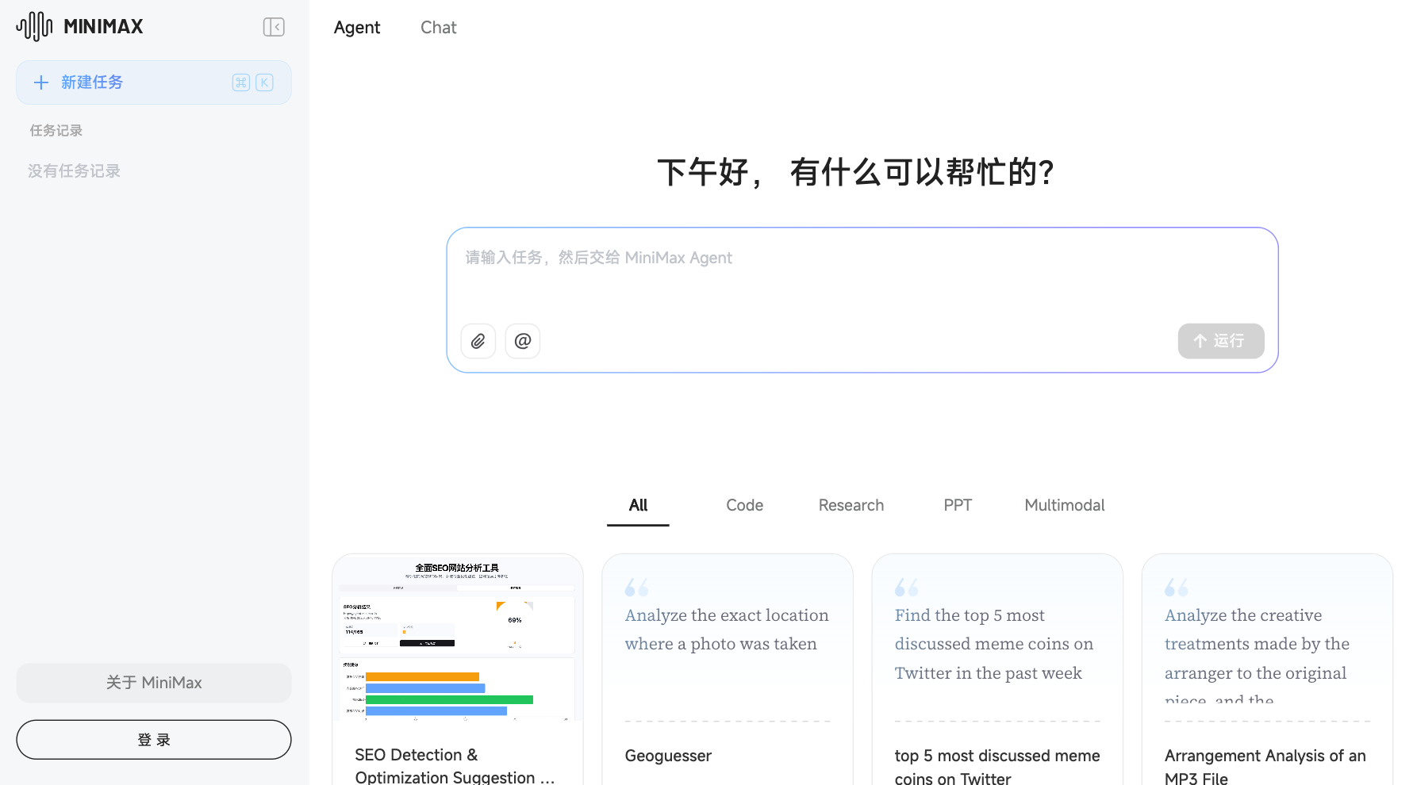
Task: Click the quote icon on Arrangement Analysis card
Action: pyautogui.click(x=1176, y=588)
